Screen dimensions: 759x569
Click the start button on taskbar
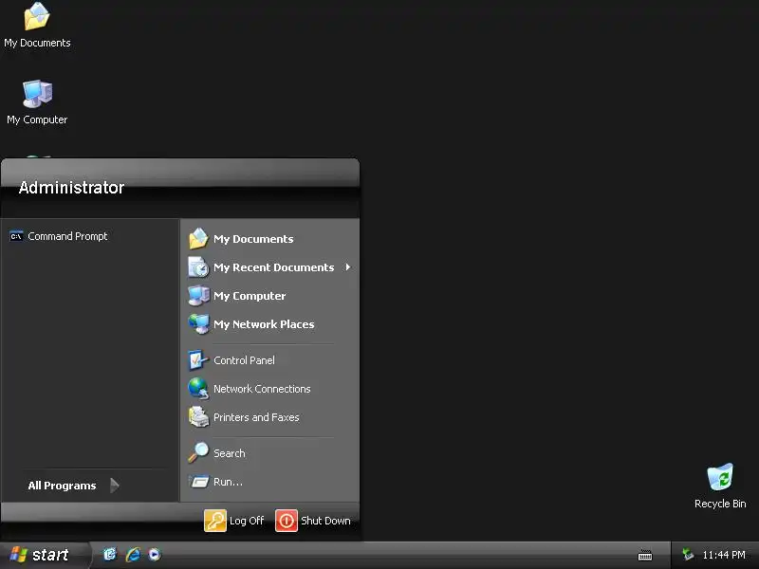[45, 555]
